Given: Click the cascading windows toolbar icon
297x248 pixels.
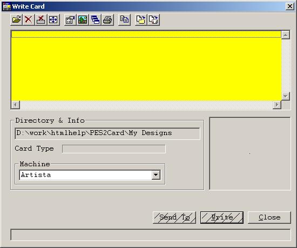Looking at the screenshot, I should tap(95, 19).
